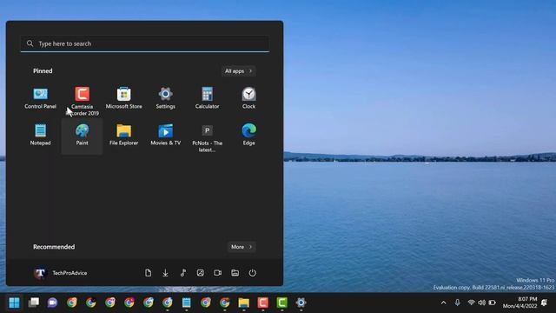The height and width of the screenshot is (313, 556).
Task: Open the purple Chat icon on taskbar
Action: [52, 303]
